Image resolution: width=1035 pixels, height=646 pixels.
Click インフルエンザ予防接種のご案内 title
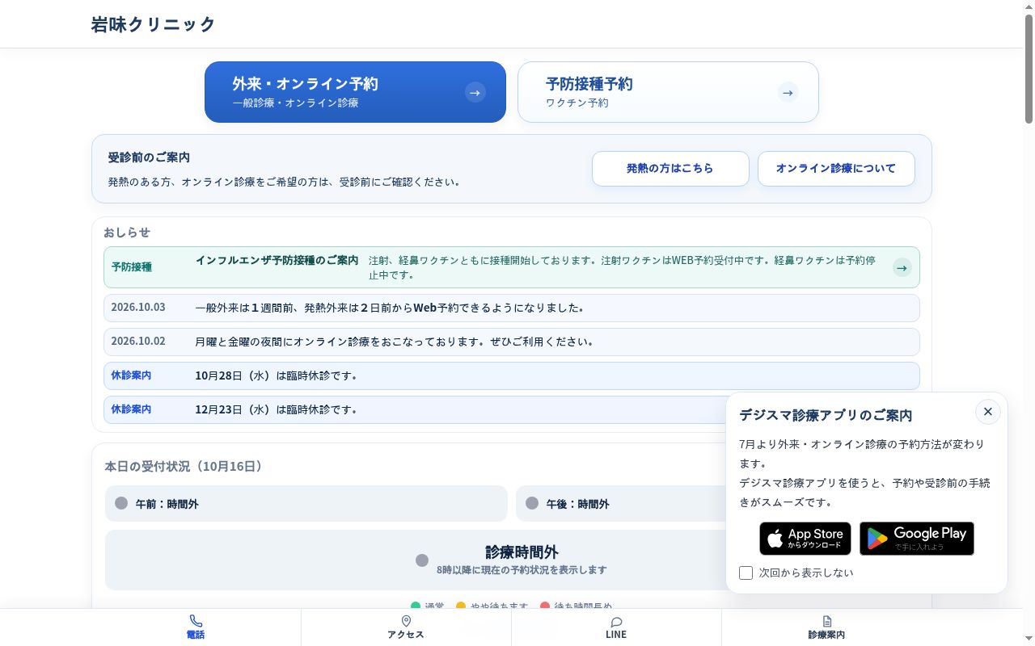[277, 260]
